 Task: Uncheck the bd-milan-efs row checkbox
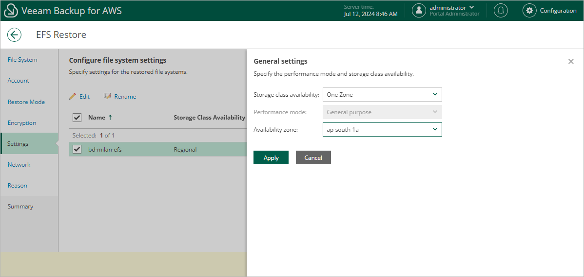tap(77, 149)
